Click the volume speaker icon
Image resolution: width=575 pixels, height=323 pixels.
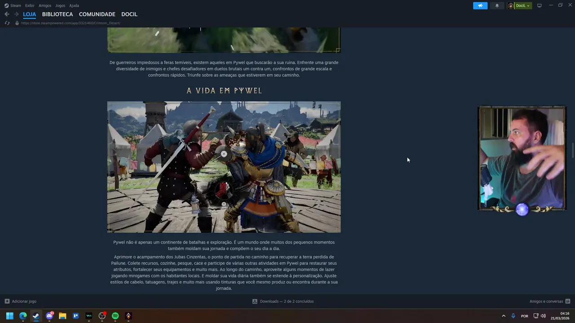tap(543, 316)
